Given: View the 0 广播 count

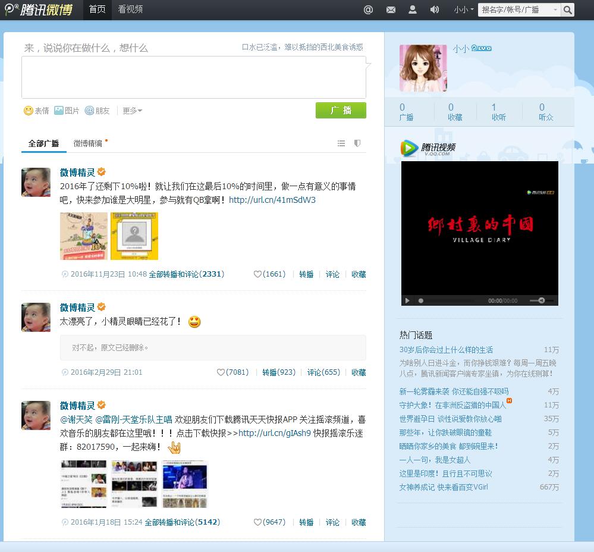Looking at the screenshot, I should point(406,112).
